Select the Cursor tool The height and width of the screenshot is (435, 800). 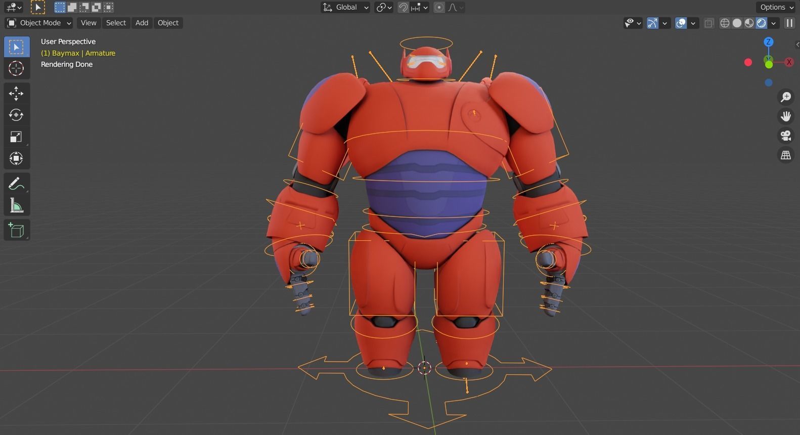(17, 68)
